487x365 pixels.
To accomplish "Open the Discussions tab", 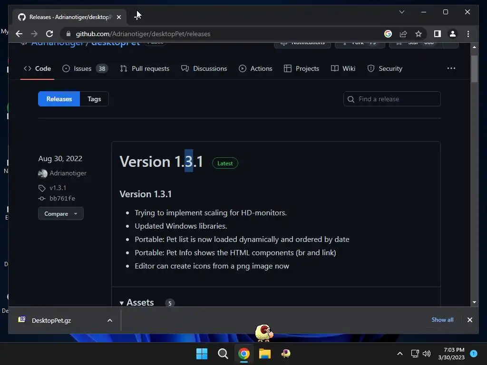I will click(x=204, y=68).
